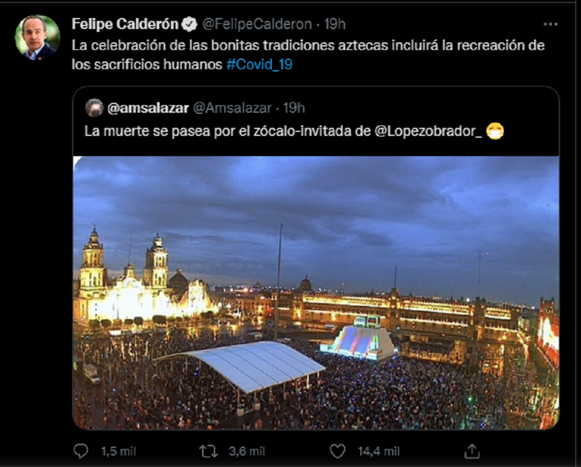Click the quoted tweet text about zócalo
This screenshot has height=467, width=581.
[227, 131]
